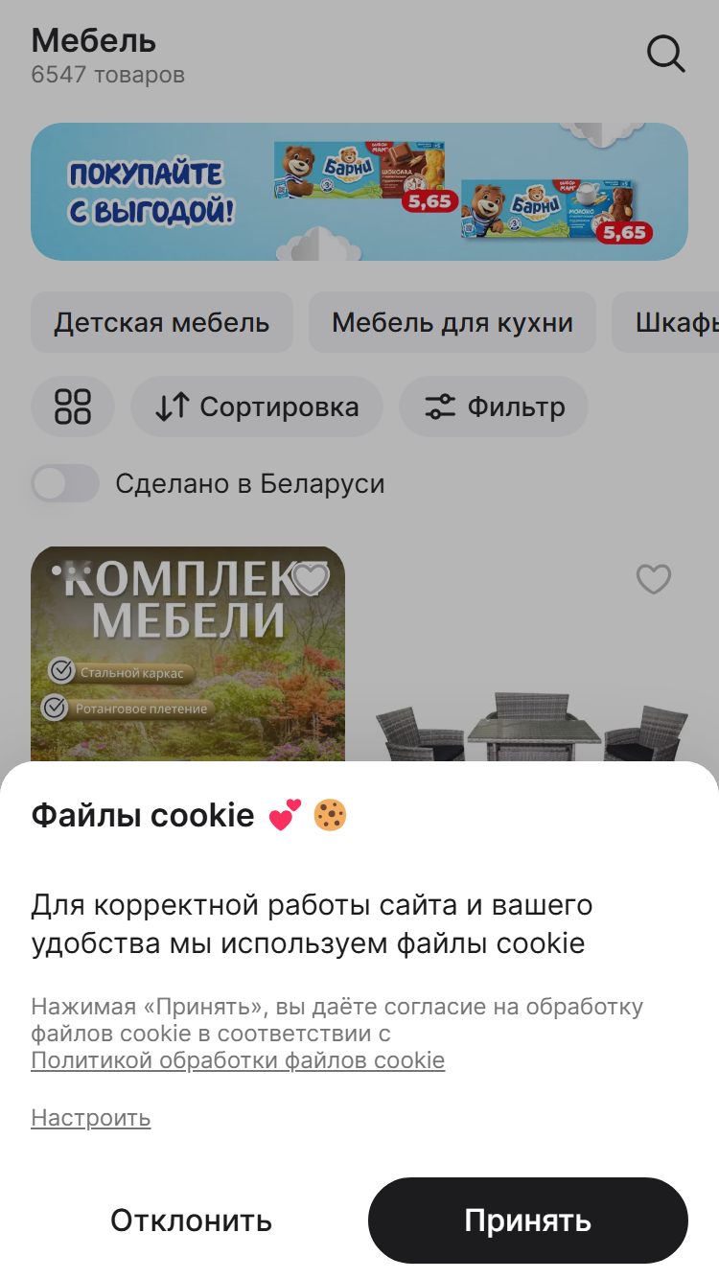
Task: Accept cookies with Принять button
Action: pyautogui.click(x=528, y=1221)
